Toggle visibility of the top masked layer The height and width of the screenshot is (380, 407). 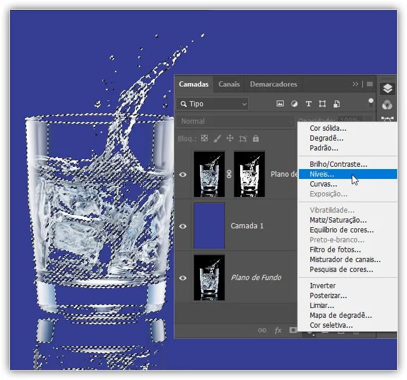[183, 174]
